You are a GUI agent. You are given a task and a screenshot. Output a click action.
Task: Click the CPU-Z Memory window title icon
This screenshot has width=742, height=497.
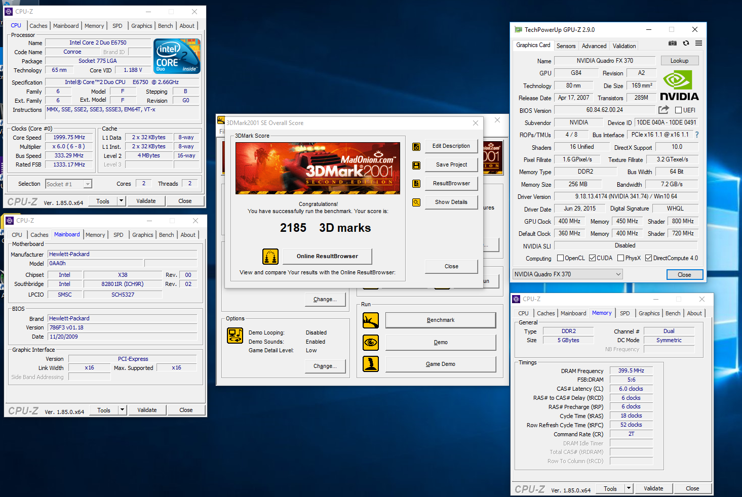tap(516, 299)
